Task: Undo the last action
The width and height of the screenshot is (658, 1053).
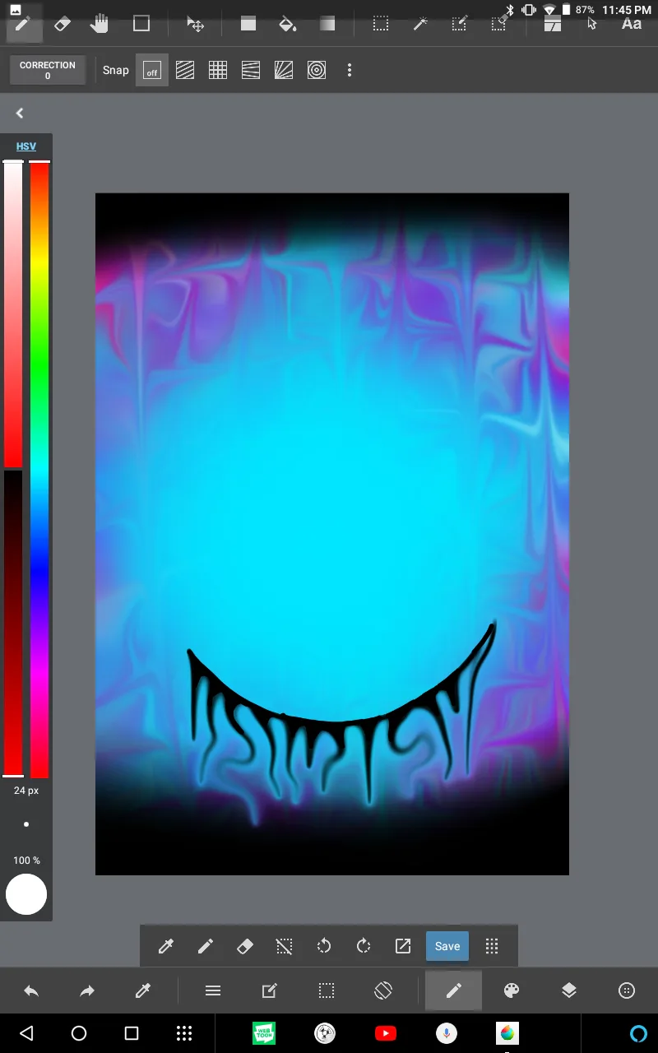Action: tap(31, 991)
